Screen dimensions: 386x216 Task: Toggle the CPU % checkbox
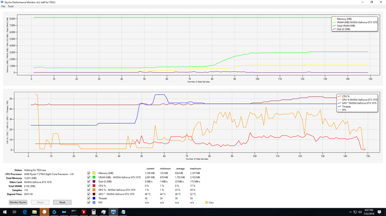89,186
